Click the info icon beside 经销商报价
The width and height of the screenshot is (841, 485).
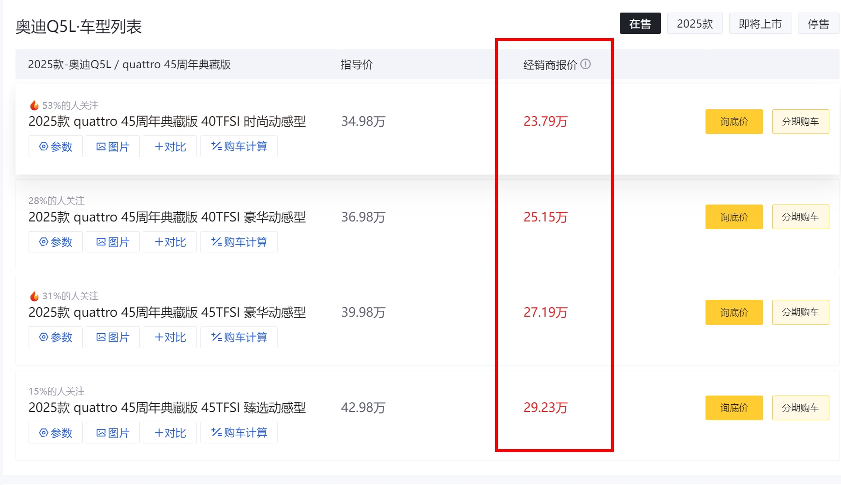pyautogui.click(x=586, y=64)
